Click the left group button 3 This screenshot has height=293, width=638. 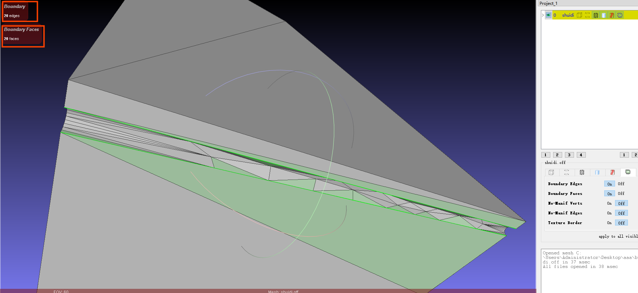569,155
